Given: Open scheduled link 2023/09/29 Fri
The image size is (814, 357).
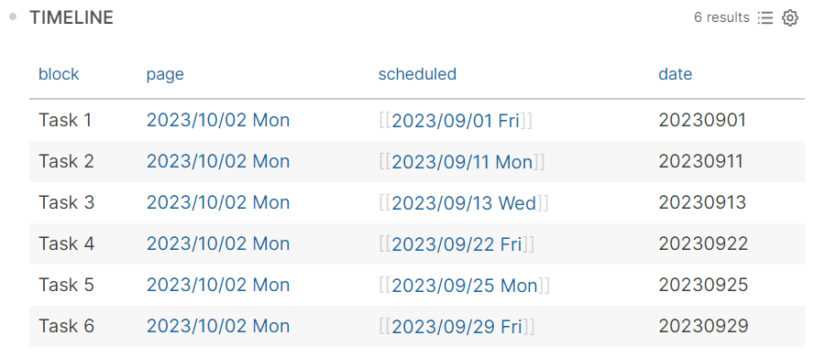Looking at the screenshot, I should [456, 327].
